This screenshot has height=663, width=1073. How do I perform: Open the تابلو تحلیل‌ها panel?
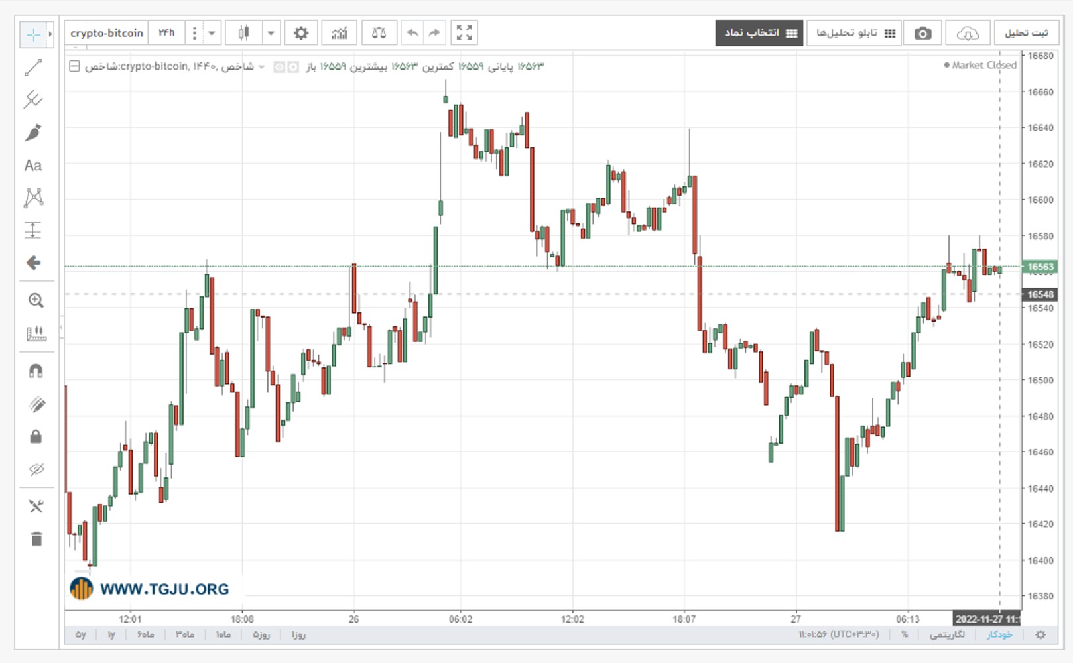[x=854, y=33]
